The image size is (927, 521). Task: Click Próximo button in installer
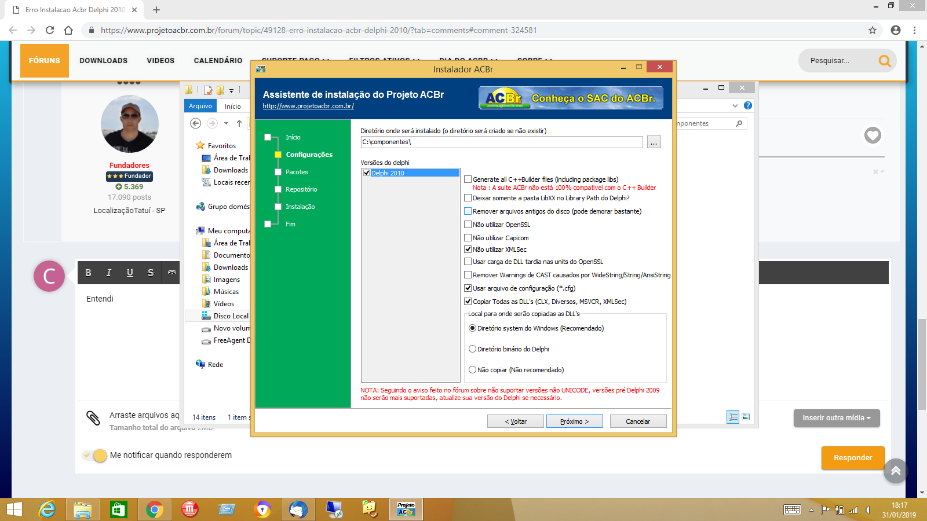coord(575,421)
